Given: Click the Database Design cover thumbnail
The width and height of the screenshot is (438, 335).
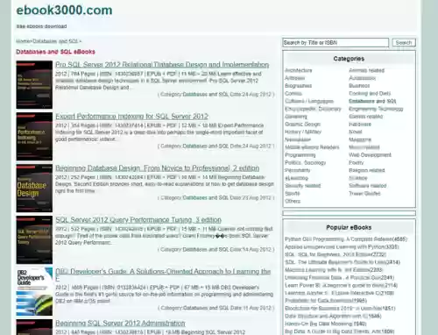Looking at the screenshot, I should click(34, 189).
